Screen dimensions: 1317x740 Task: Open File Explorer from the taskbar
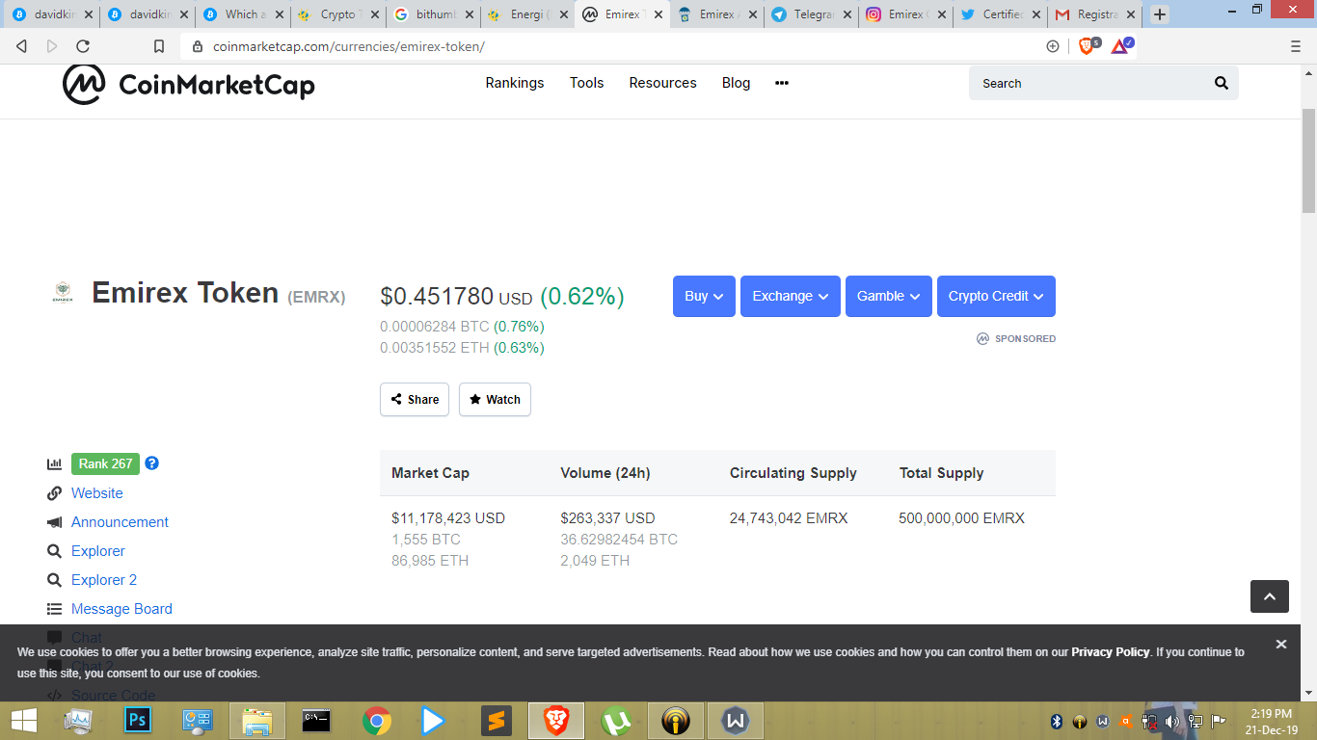(257, 721)
